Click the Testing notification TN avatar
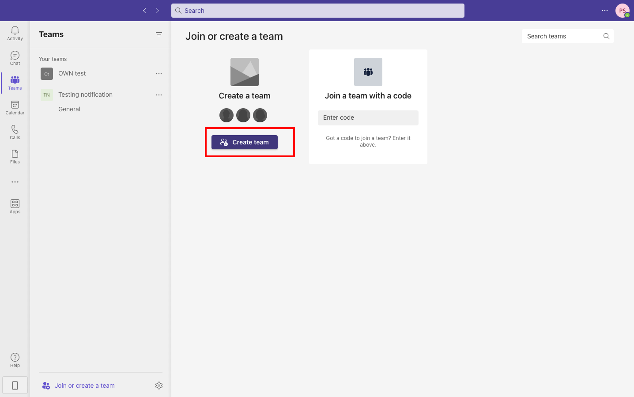 [47, 95]
